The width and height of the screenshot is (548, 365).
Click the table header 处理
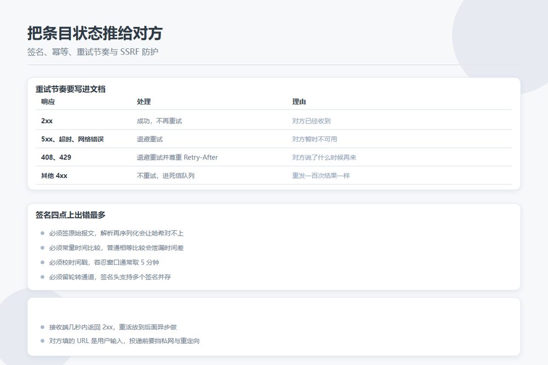144,102
